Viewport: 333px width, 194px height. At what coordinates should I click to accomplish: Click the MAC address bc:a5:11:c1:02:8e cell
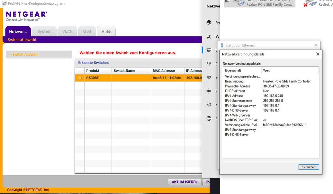point(168,78)
